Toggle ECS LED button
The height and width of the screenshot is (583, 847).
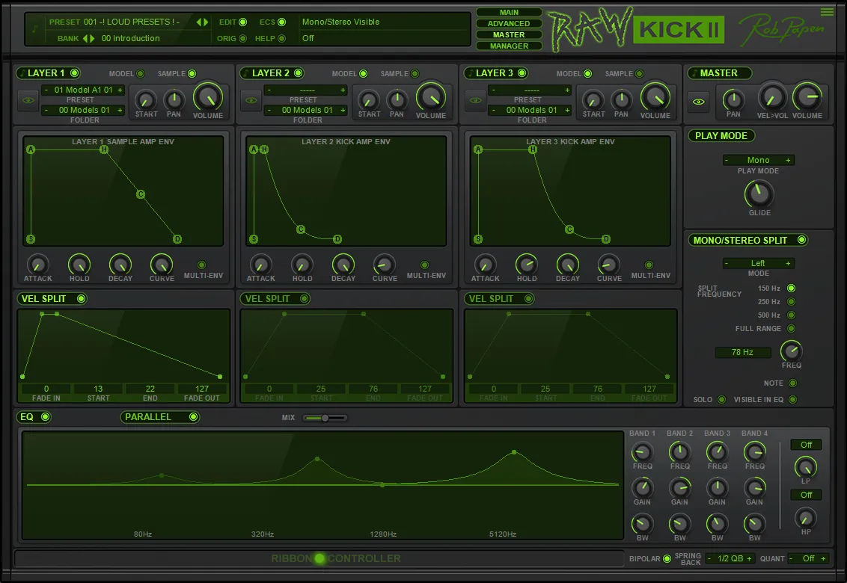point(281,22)
